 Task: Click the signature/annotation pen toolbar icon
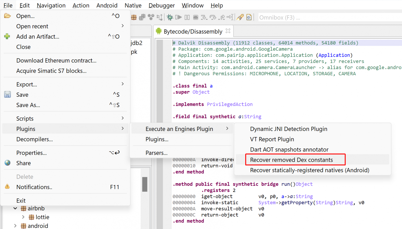(x=240, y=17)
